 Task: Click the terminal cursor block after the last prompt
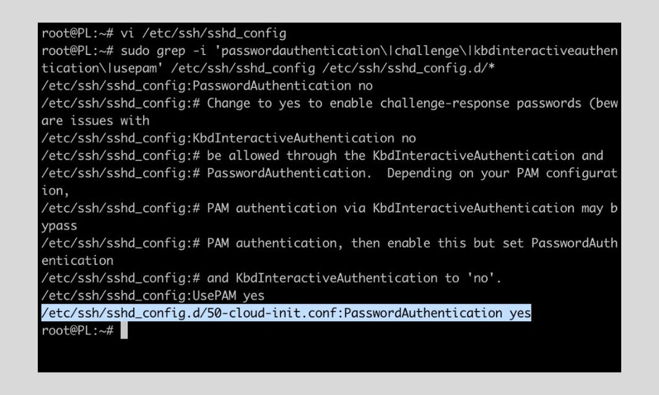coord(124,330)
